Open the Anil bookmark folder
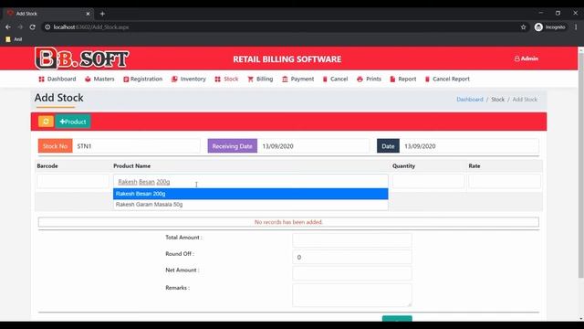The image size is (584, 329). click(x=14, y=39)
